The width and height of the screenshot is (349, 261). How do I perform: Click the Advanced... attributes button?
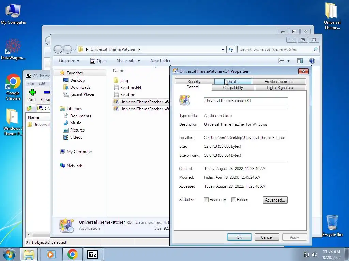pos(275,200)
